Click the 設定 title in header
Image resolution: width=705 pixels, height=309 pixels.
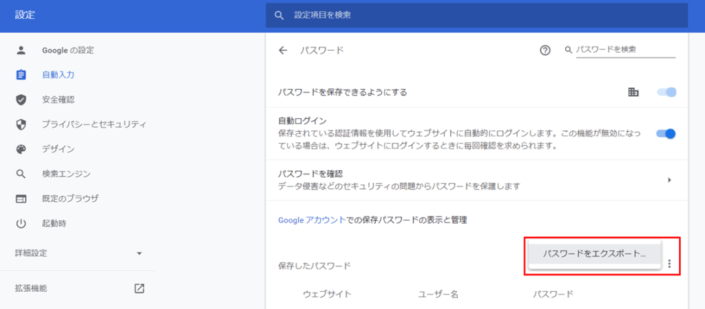25,15
